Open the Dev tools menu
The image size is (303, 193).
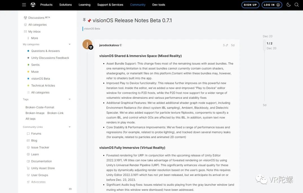point(159,5)
